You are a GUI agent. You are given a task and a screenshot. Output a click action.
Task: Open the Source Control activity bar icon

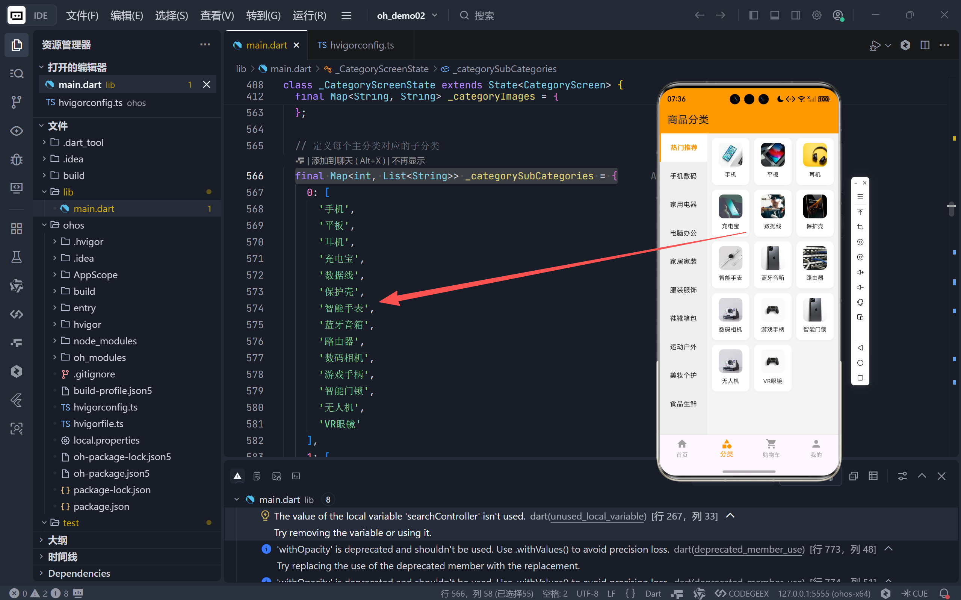pyautogui.click(x=16, y=102)
